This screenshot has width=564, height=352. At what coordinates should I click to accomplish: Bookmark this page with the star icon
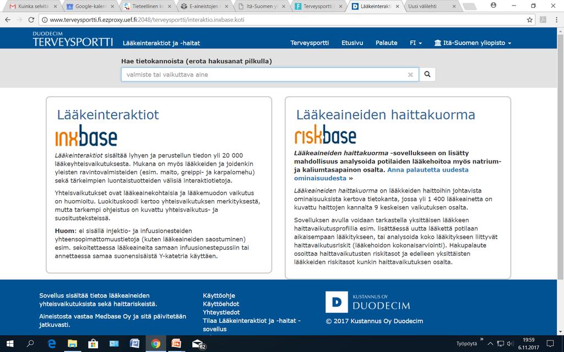pos(529,20)
